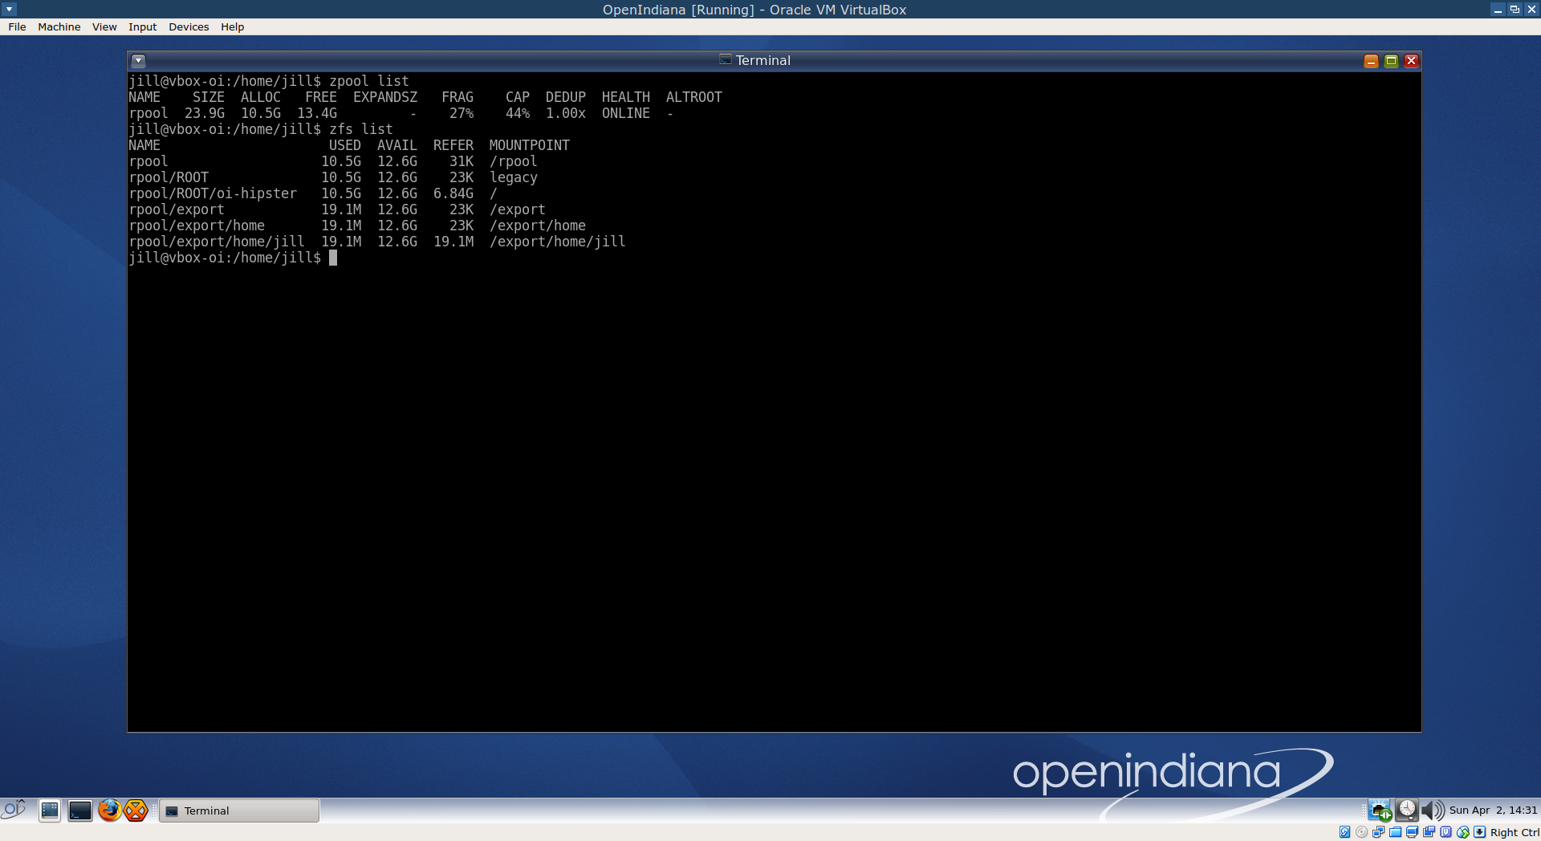Click the Right Ctrl host key label
This screenshot has height=841, width=1541.
pos(1515,833)
